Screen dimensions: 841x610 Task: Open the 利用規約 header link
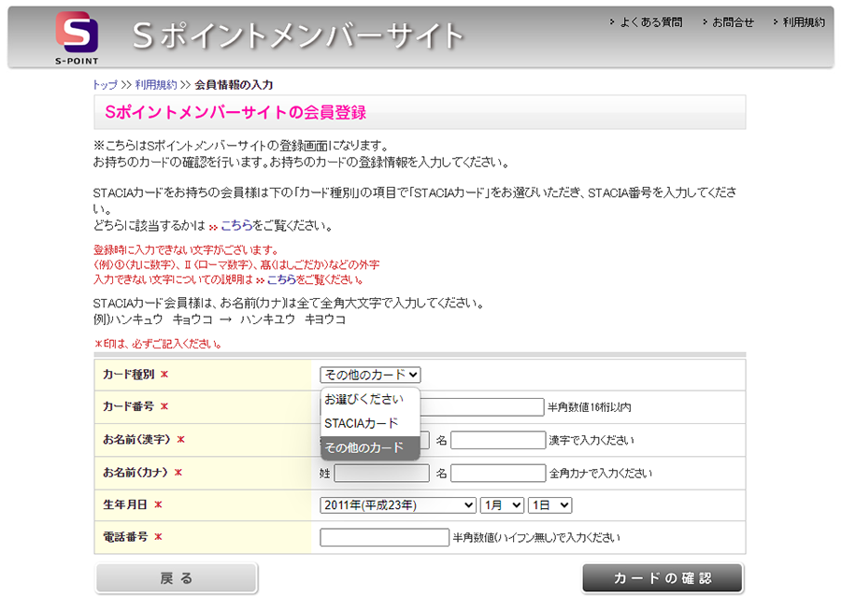804,22
